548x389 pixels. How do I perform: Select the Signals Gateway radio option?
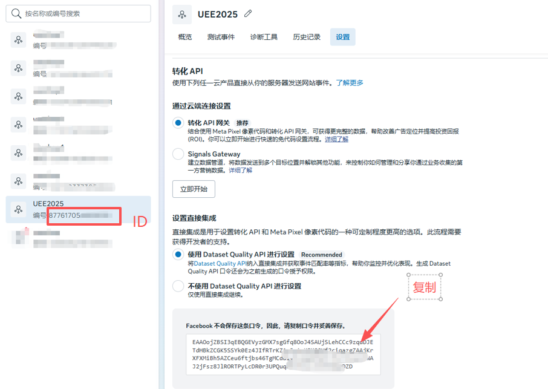click(178, 154)
